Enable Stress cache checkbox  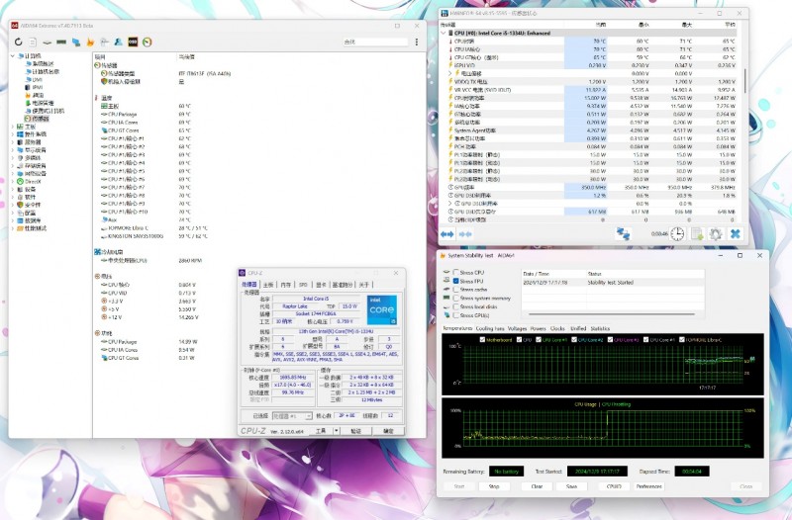456,290
